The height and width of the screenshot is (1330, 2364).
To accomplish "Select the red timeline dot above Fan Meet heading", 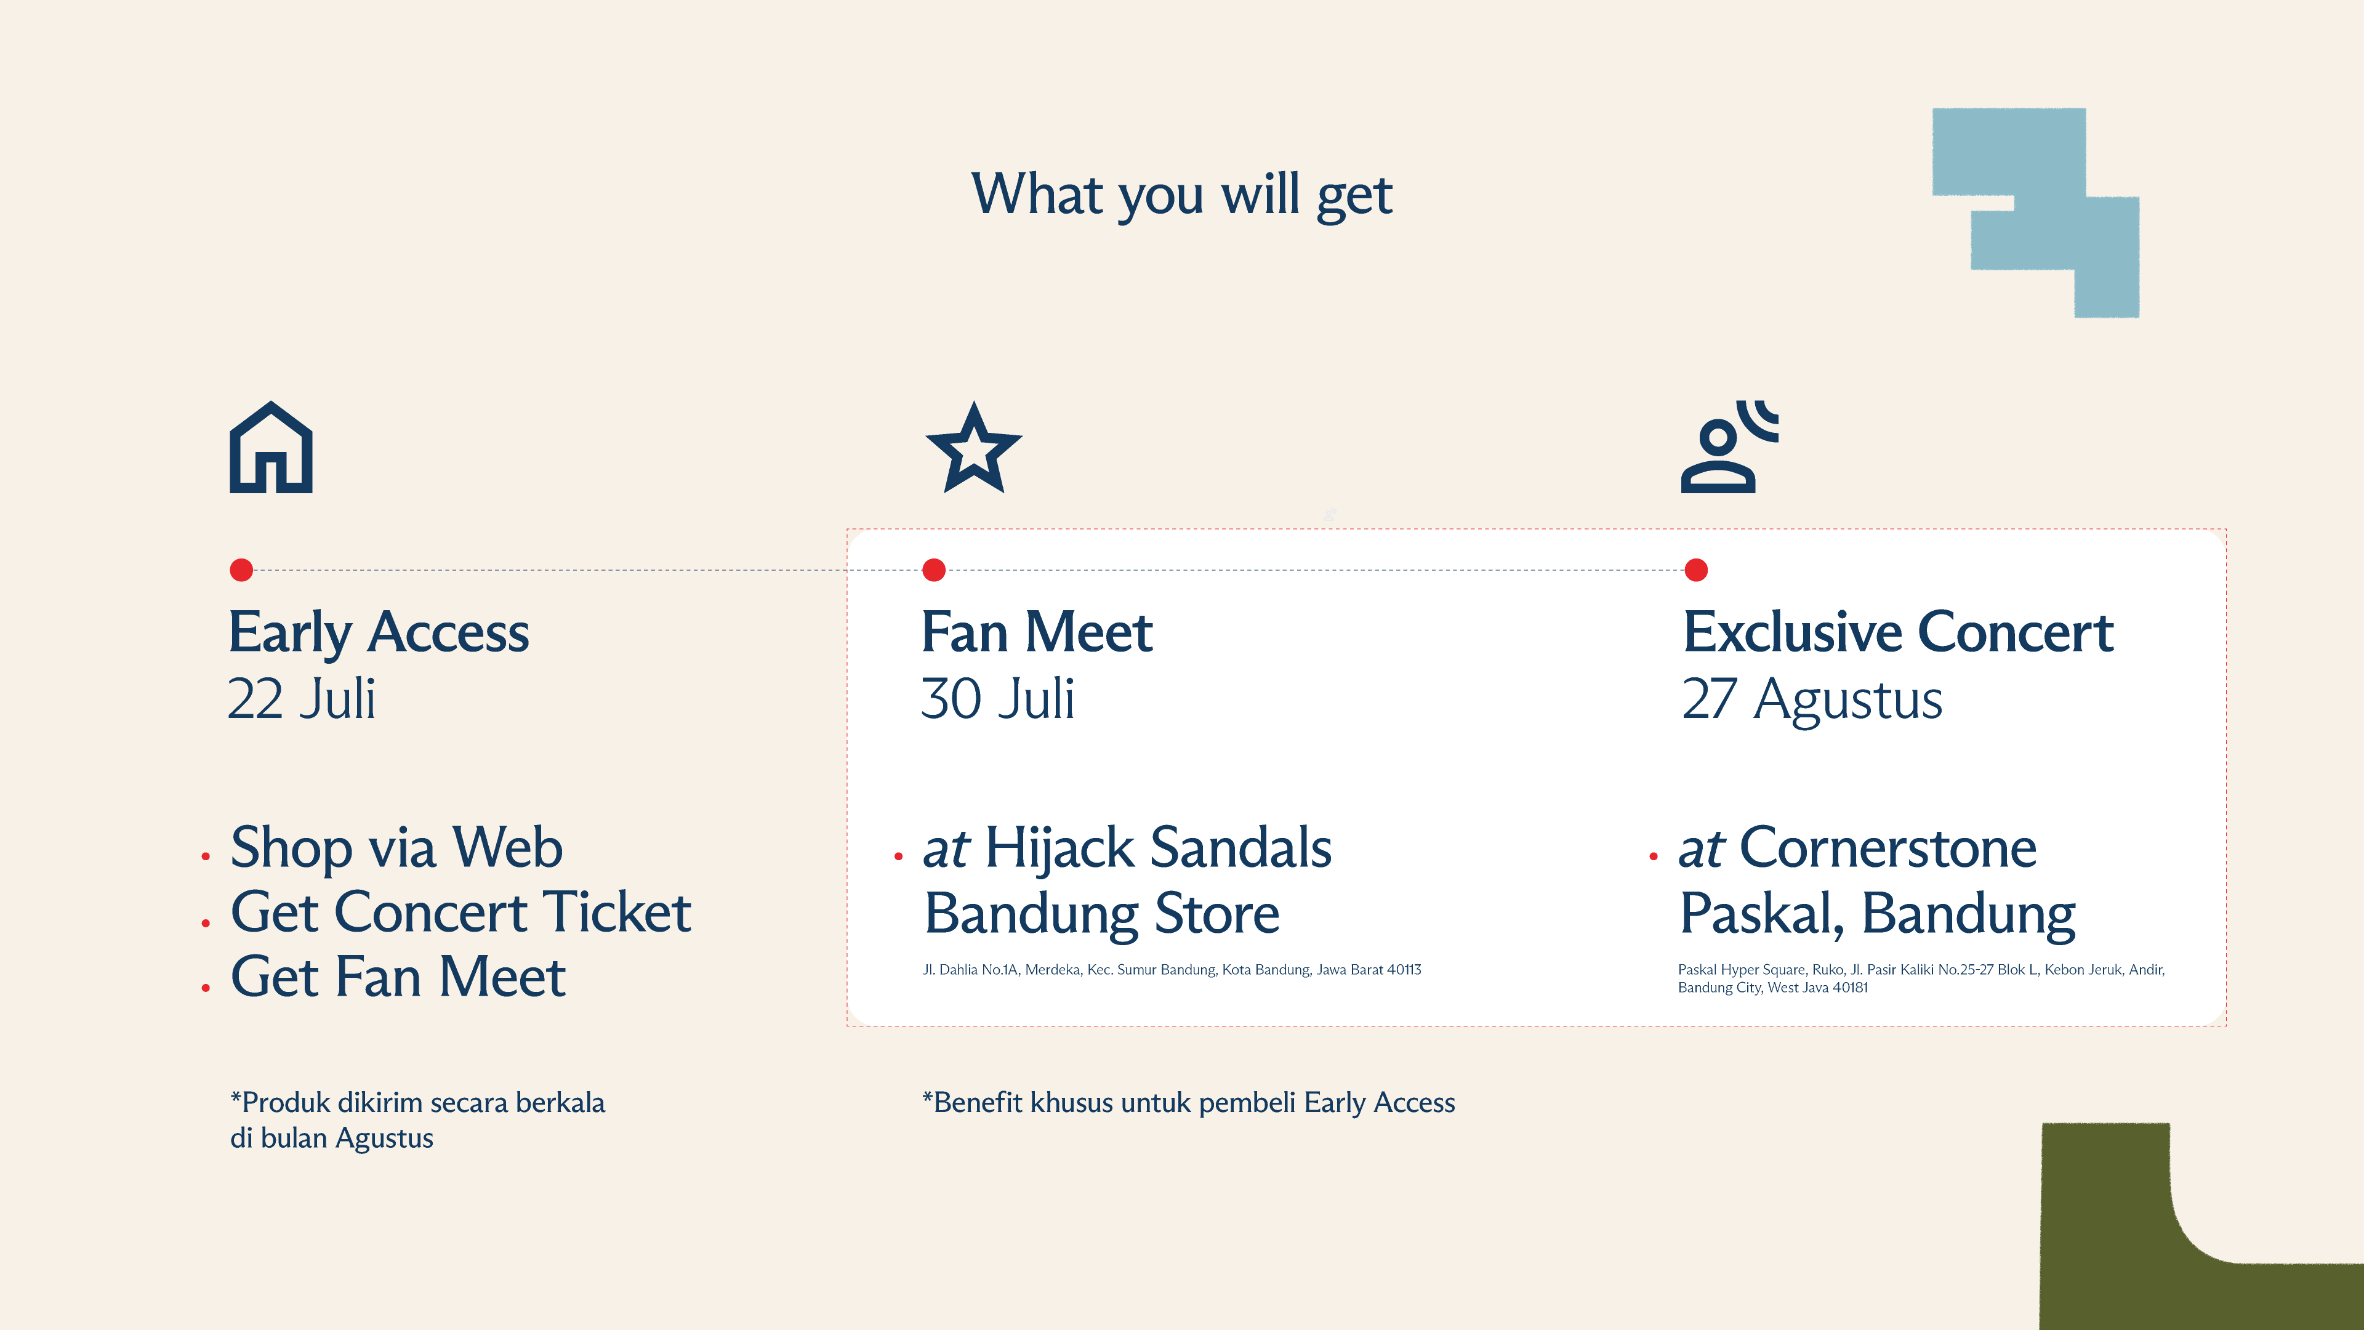I will point(933,570).
